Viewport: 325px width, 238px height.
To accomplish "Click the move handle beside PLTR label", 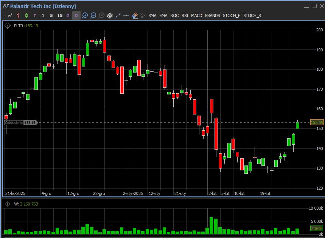I will pyautogui.click(x=8, y=26).
